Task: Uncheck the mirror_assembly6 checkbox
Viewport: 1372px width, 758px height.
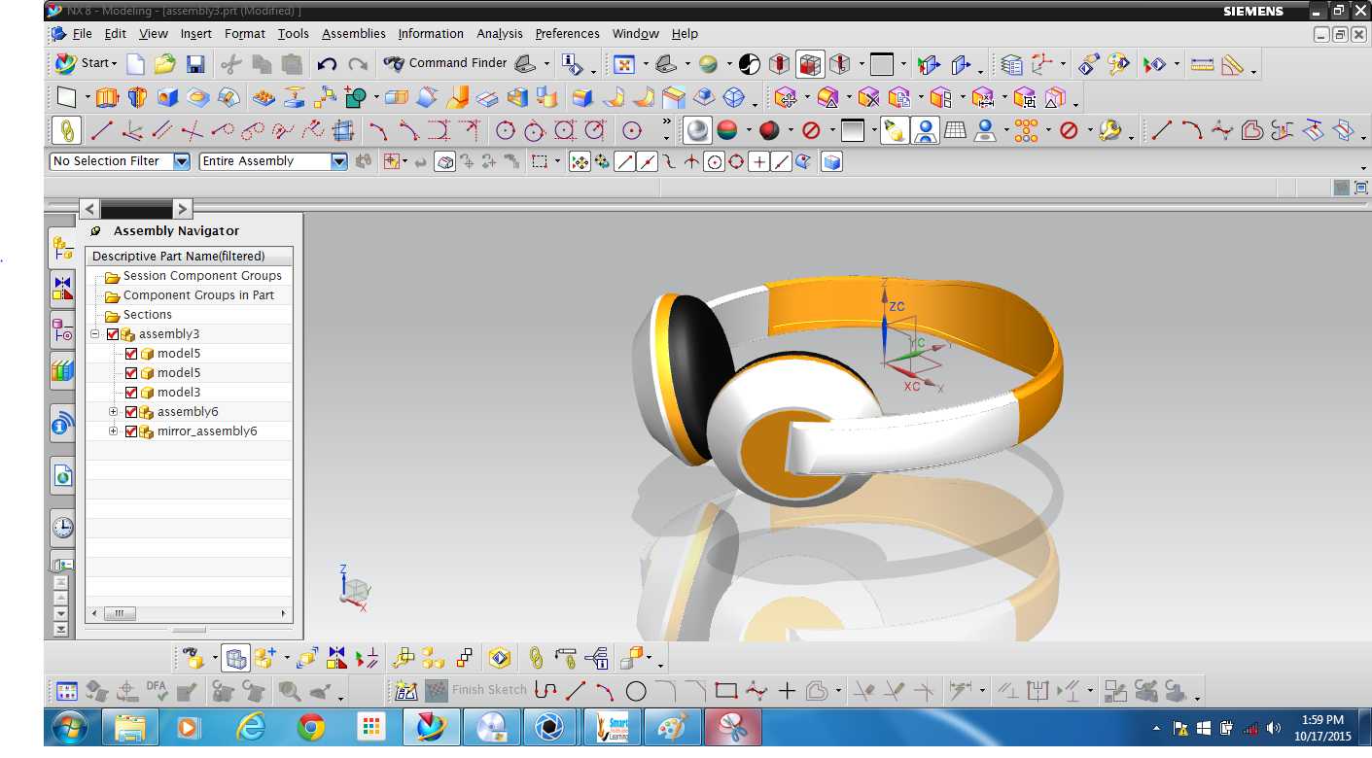Action: click(x=131, y=431)
